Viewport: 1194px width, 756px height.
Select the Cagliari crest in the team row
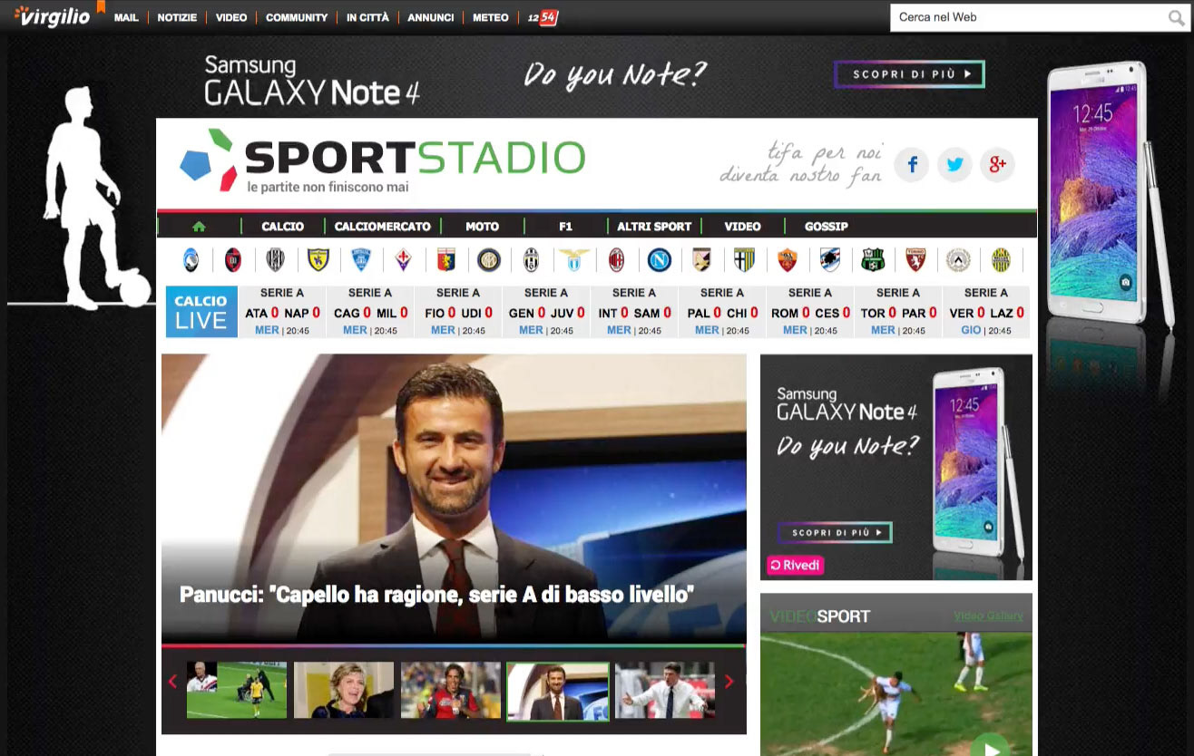[x=233, y=260]
